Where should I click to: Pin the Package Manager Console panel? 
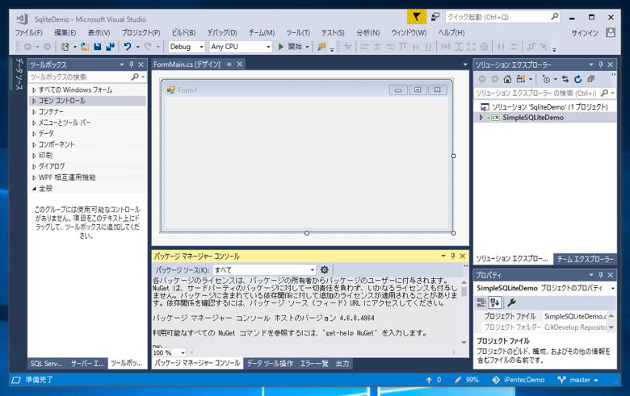click(453, 256)
